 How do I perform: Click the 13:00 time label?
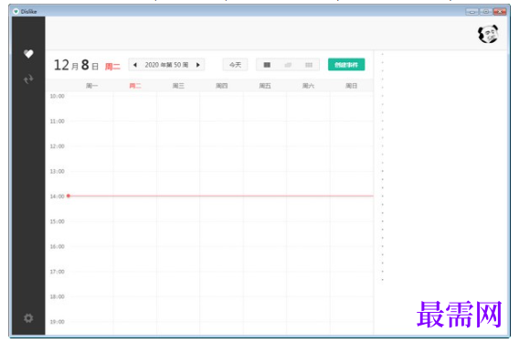pos(57,171)
